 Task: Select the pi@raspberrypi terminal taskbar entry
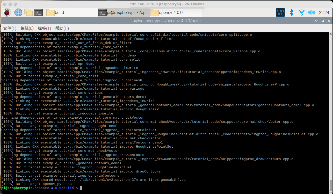[x=124, y=12]
